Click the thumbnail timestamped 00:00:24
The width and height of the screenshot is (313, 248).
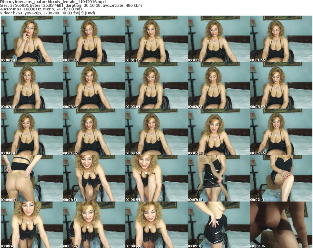pos(31,39)
